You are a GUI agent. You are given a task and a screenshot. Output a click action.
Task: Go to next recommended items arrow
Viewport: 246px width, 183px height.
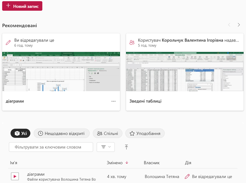coord(239,25)
